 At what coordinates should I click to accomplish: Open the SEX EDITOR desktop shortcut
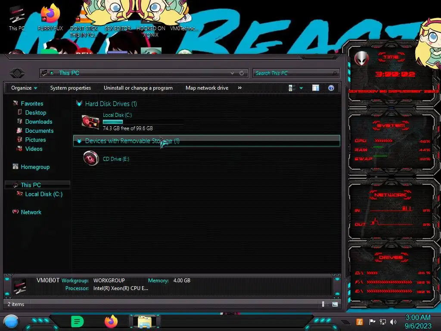click(118, 20)
